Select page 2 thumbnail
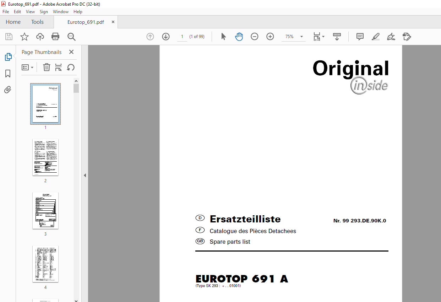 (45, 157)
